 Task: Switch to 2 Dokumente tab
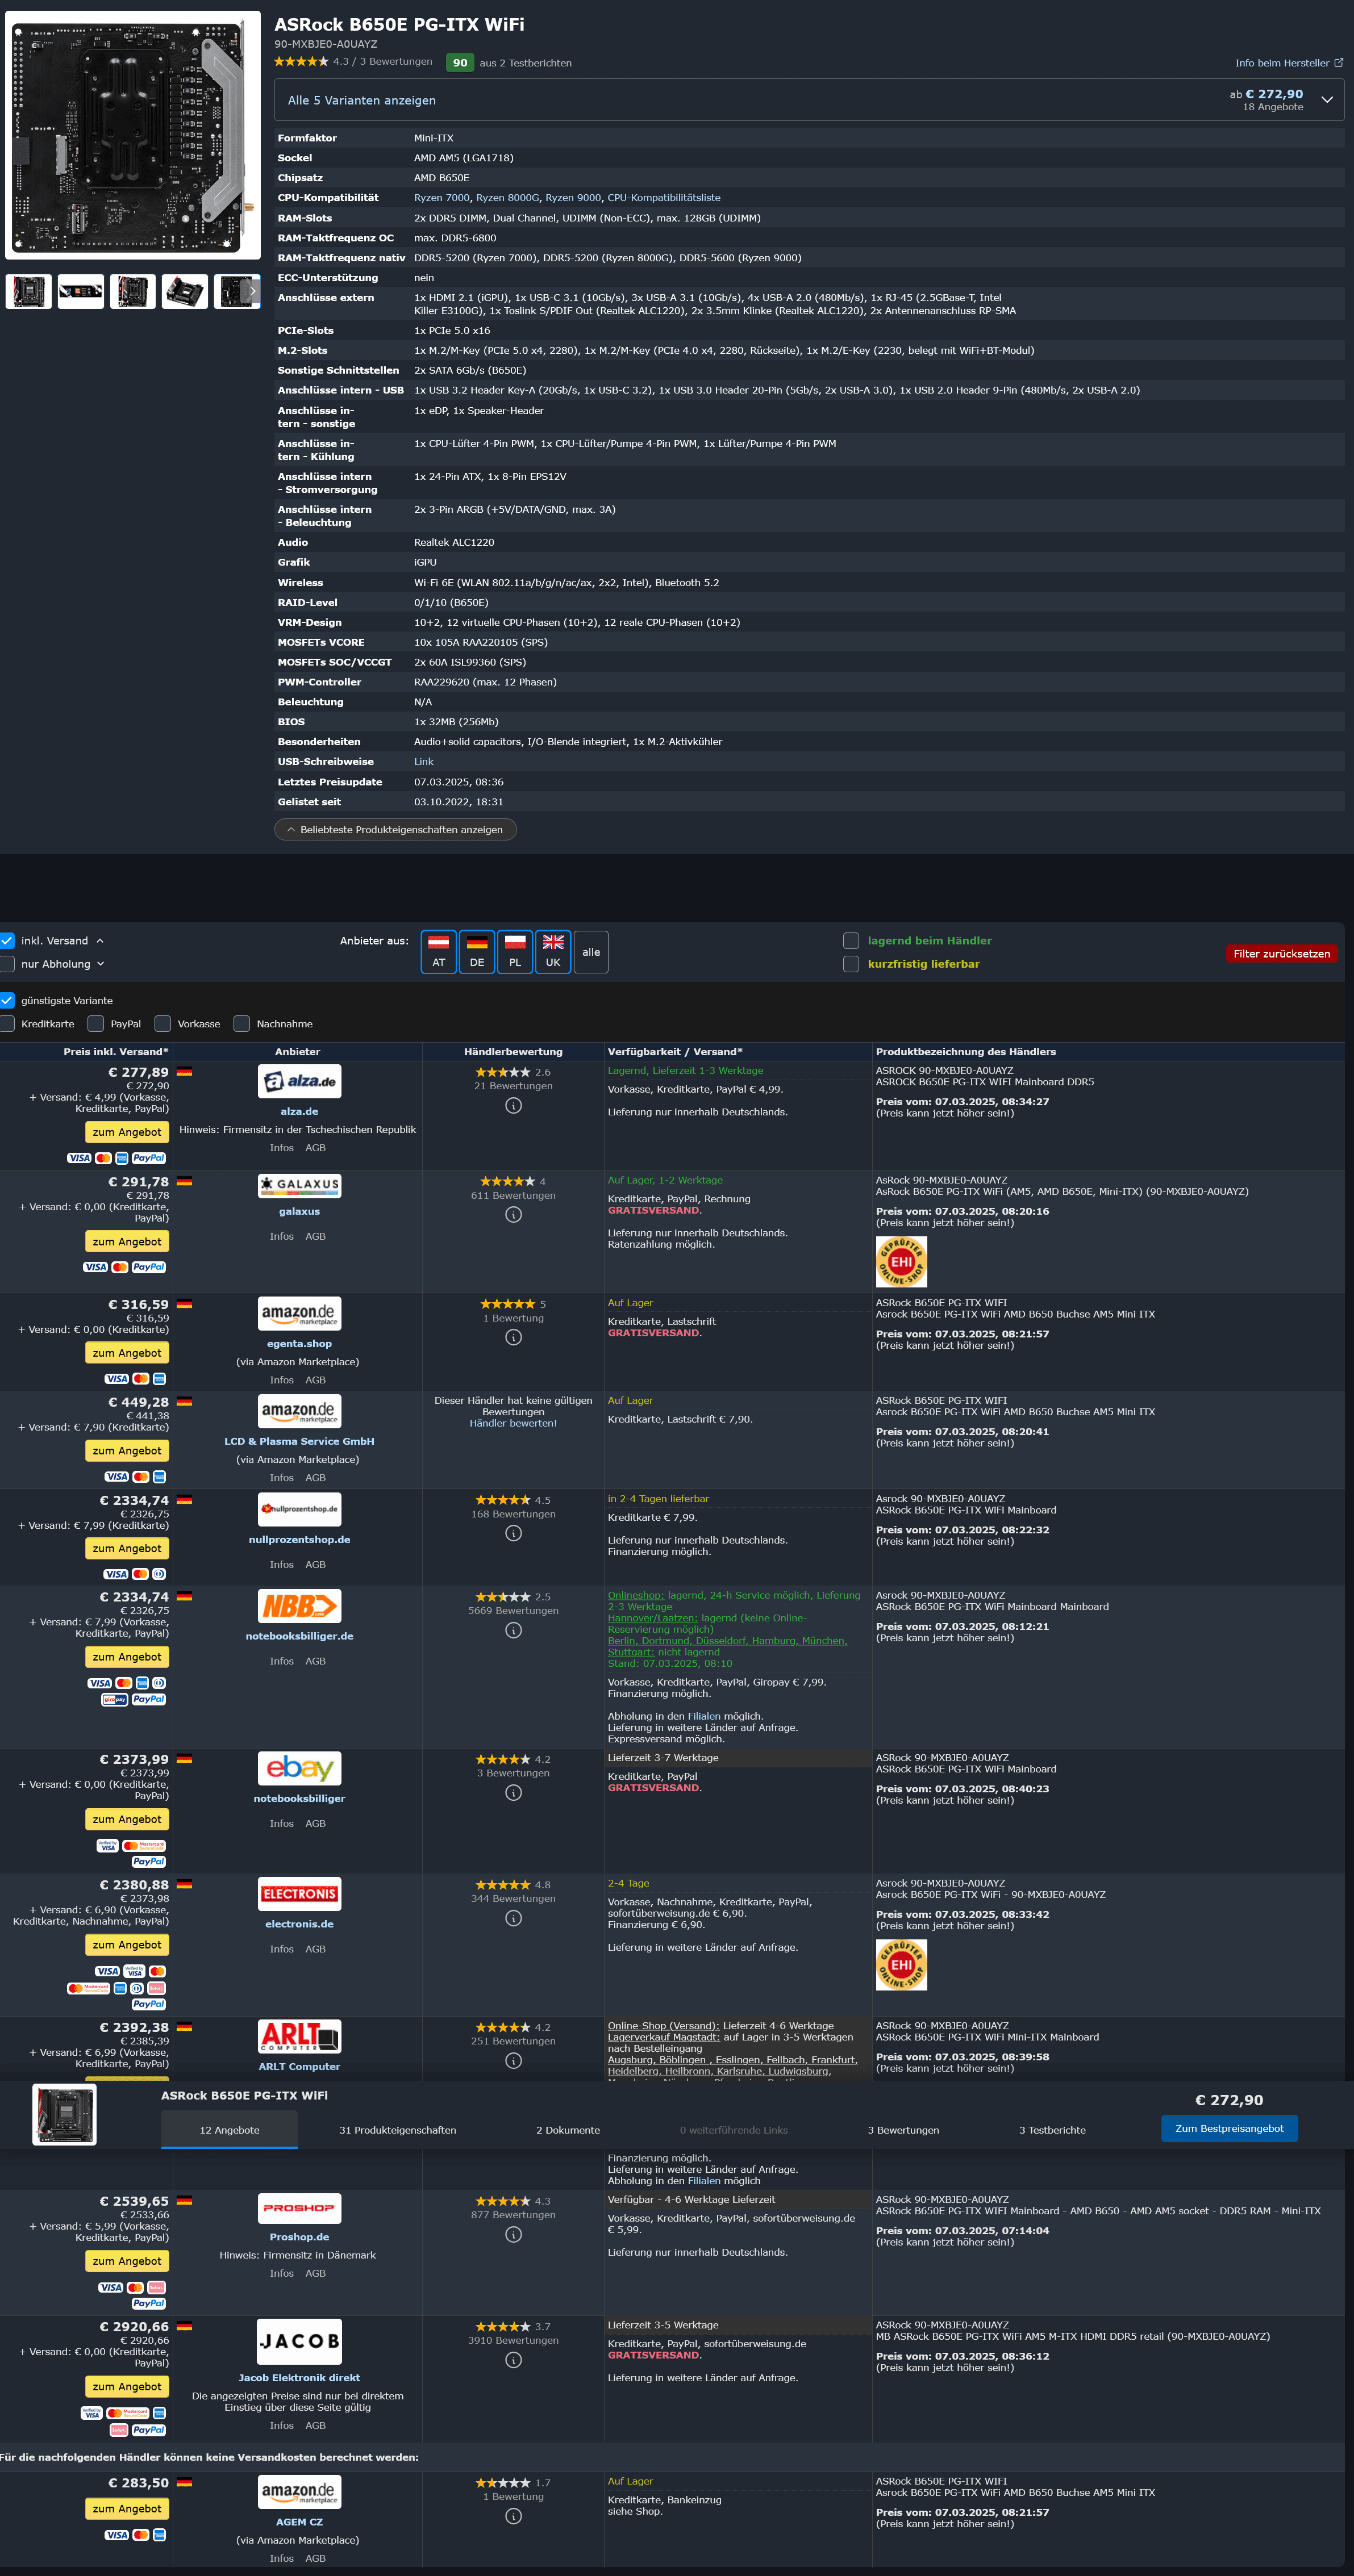(x=568, y=2130)
